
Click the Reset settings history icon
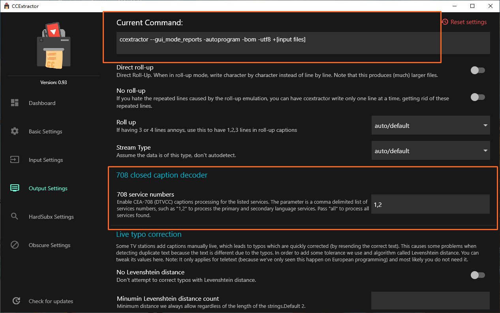(x=445, y=22)
